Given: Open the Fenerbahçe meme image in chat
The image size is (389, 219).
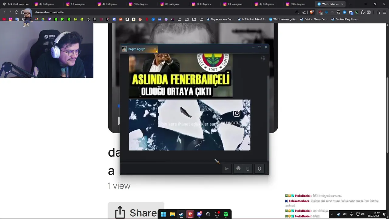Looking at the screenshot, I should click(181, 75).
